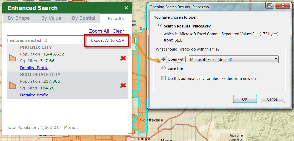294x141 pixels.
Task: Click Export All to CSV link
Action: point(108,40)
